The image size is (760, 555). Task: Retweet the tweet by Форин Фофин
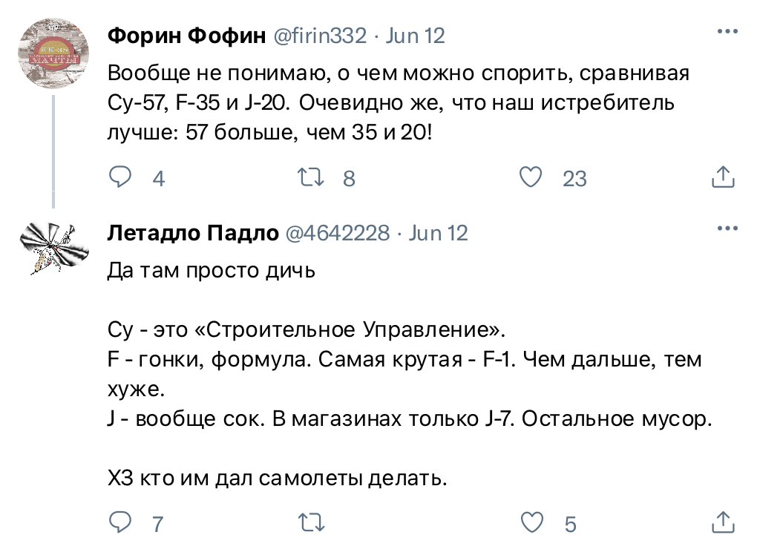tap(312, 177)
